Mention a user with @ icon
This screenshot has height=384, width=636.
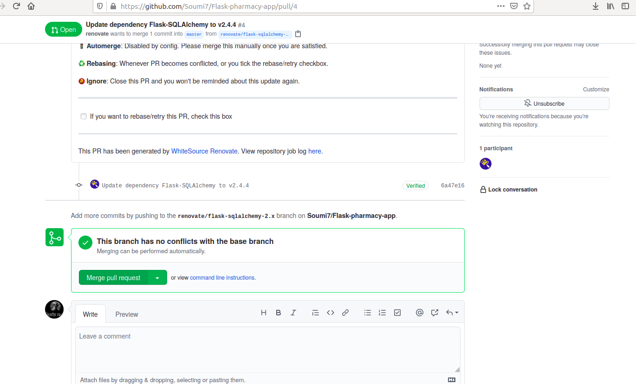pos(420,313)
